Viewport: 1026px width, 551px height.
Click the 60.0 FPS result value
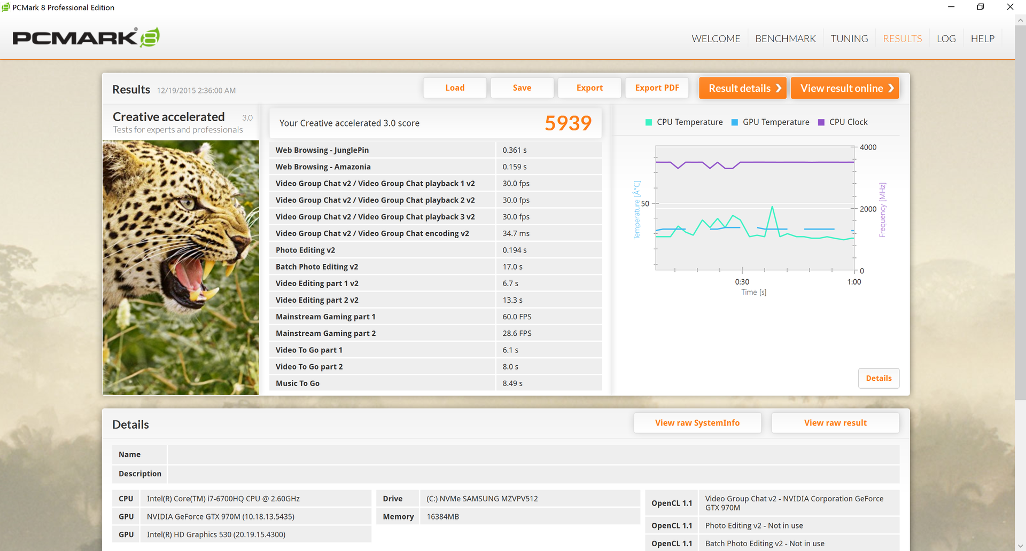coord(517,317)
